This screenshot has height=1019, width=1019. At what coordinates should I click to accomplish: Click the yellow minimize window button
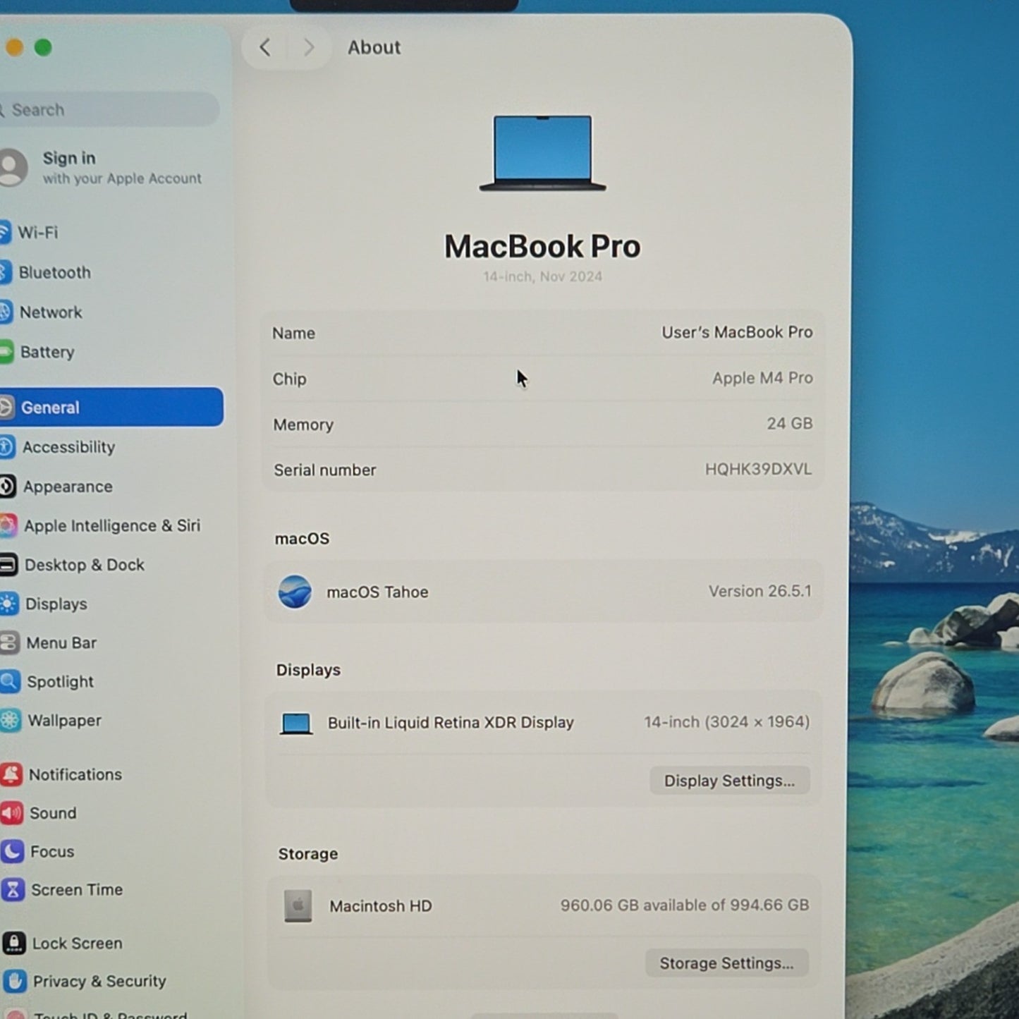[14, 47]
